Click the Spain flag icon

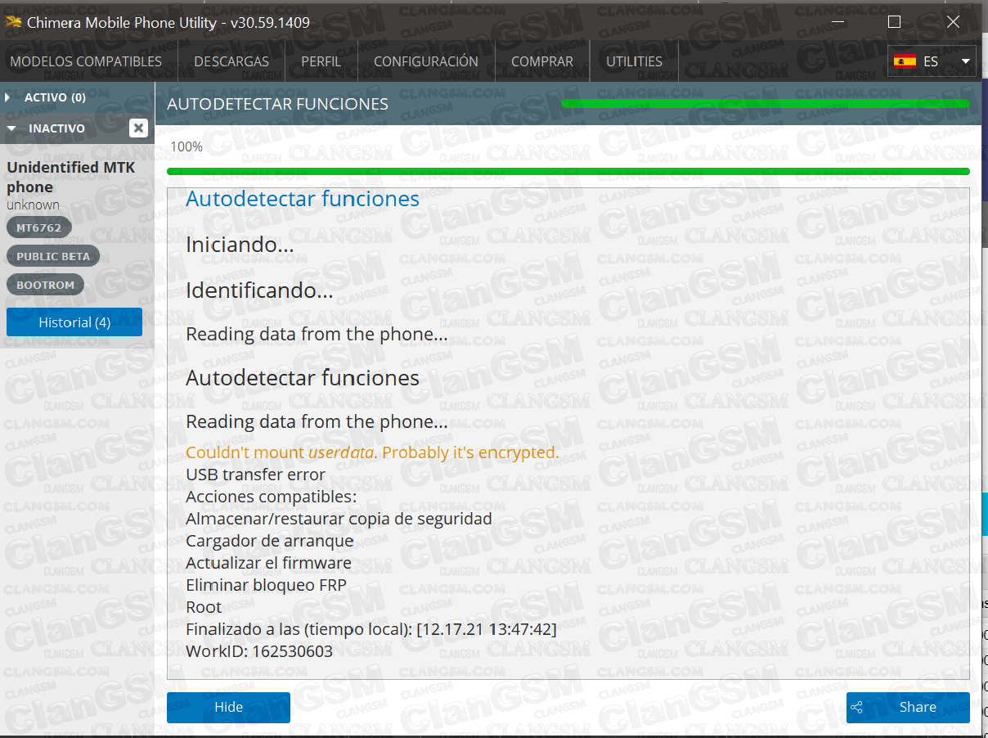coord(905,61)
